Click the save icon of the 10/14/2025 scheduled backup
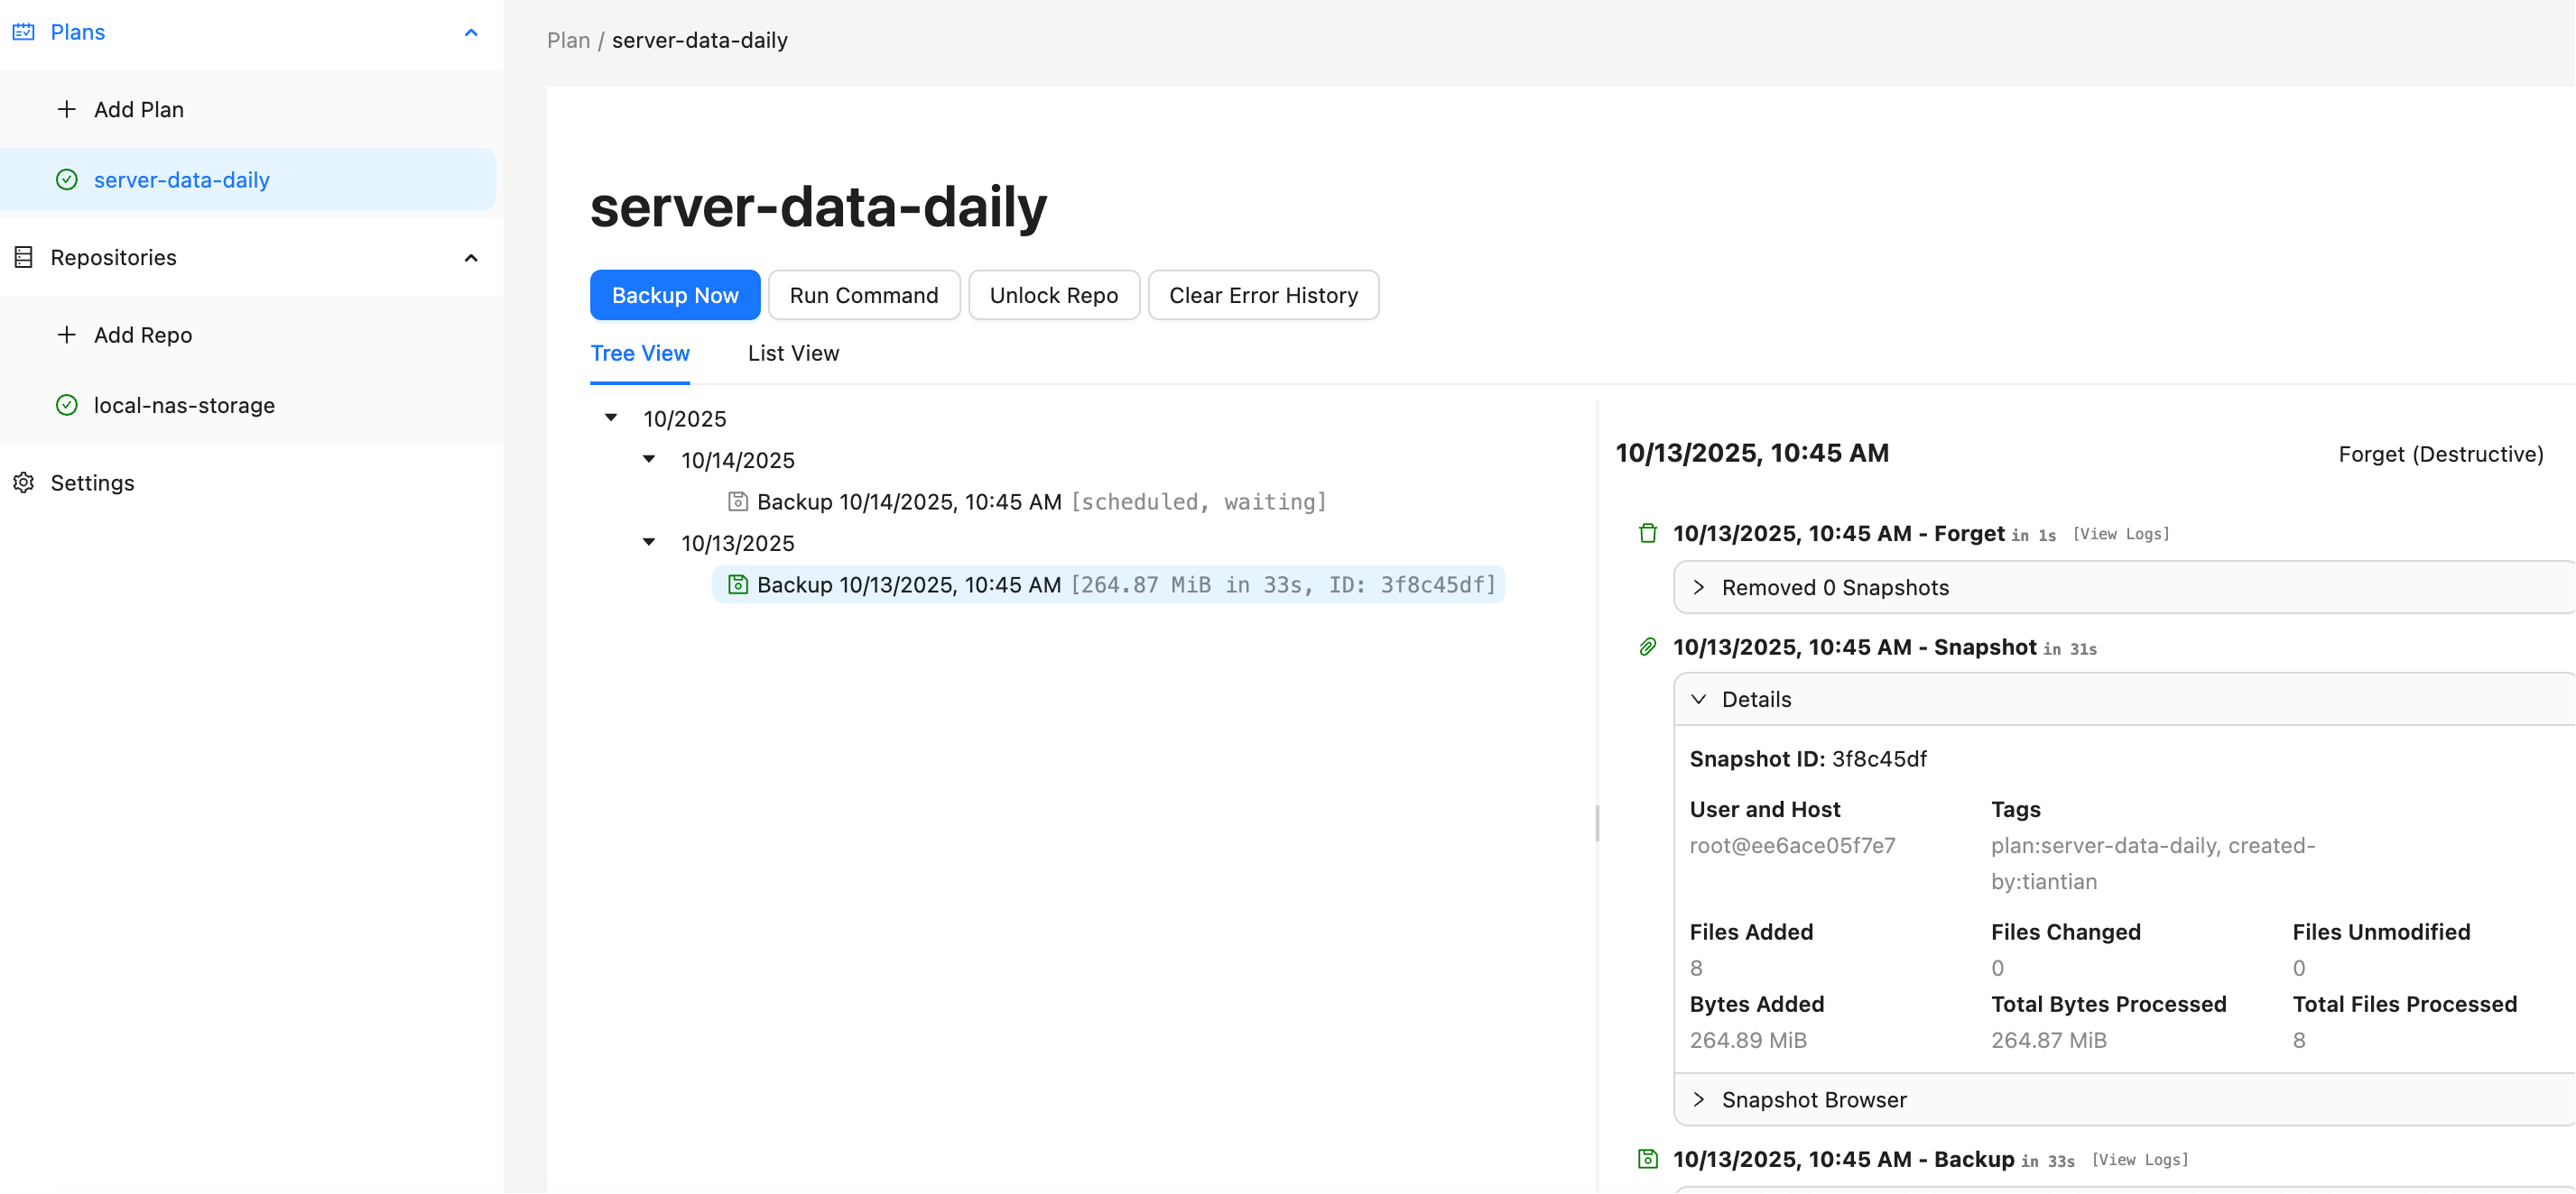 click(738, 501)
